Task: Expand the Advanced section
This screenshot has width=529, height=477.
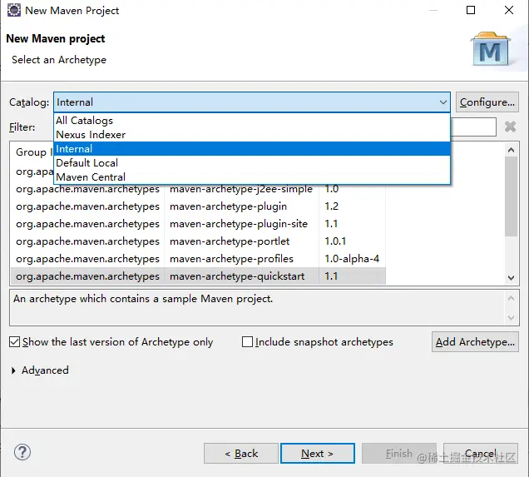Action: [x=13, y=370]
